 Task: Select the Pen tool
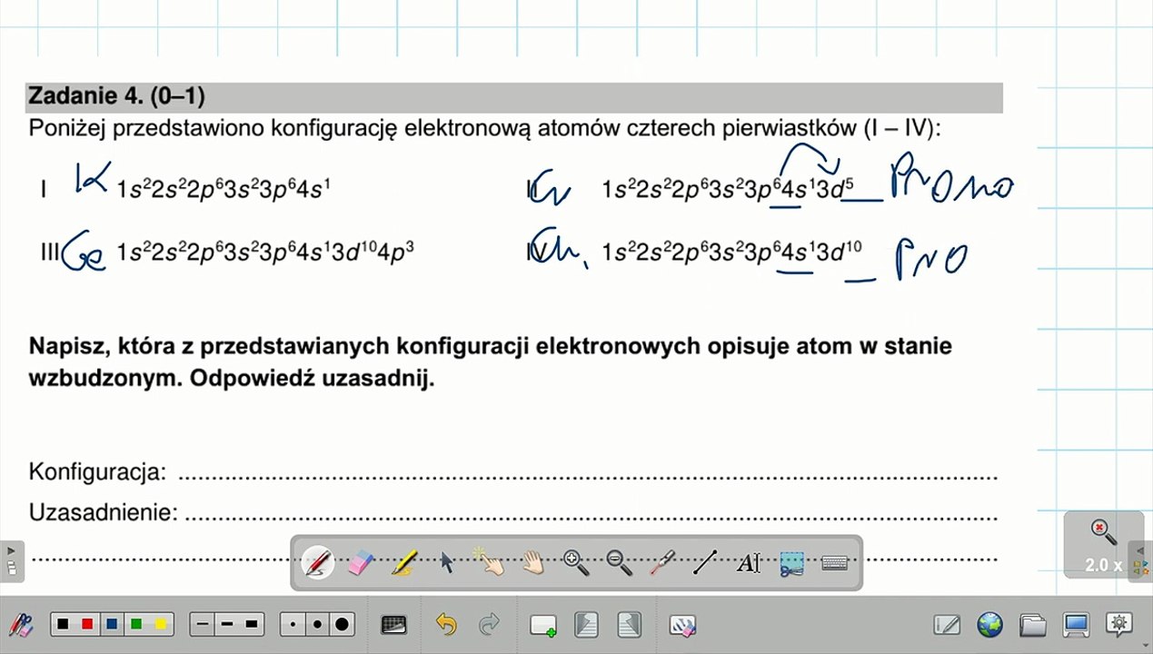click(317, 563)
